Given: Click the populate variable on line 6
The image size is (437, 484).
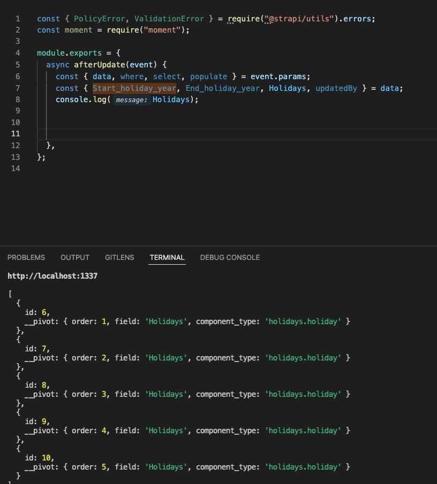Looking at the screenshot, I should (x=209, y=76).
